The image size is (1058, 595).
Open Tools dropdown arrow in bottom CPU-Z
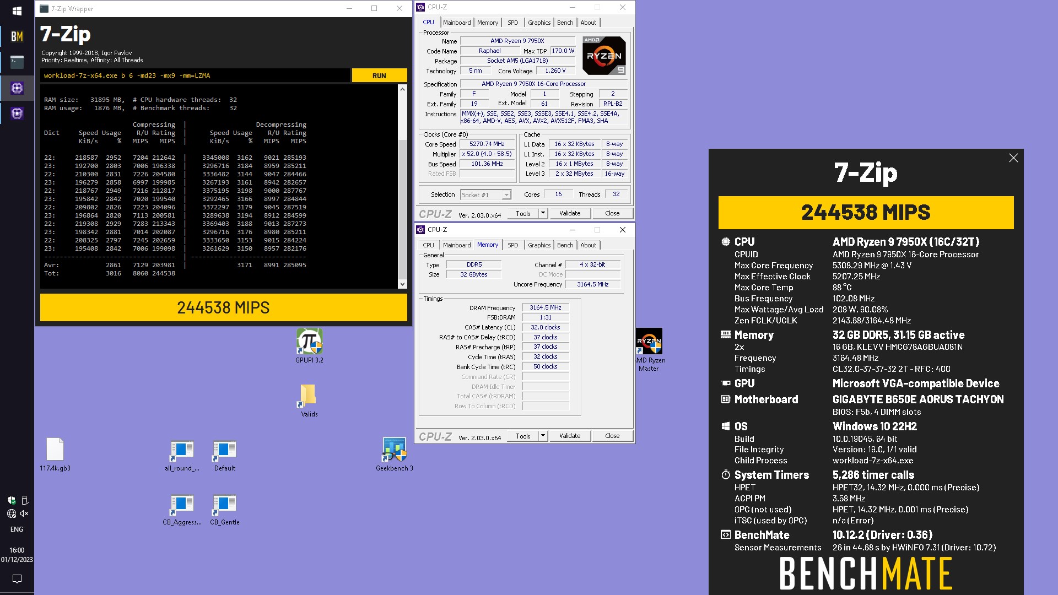pyautogui.click(x=542, y=436)
